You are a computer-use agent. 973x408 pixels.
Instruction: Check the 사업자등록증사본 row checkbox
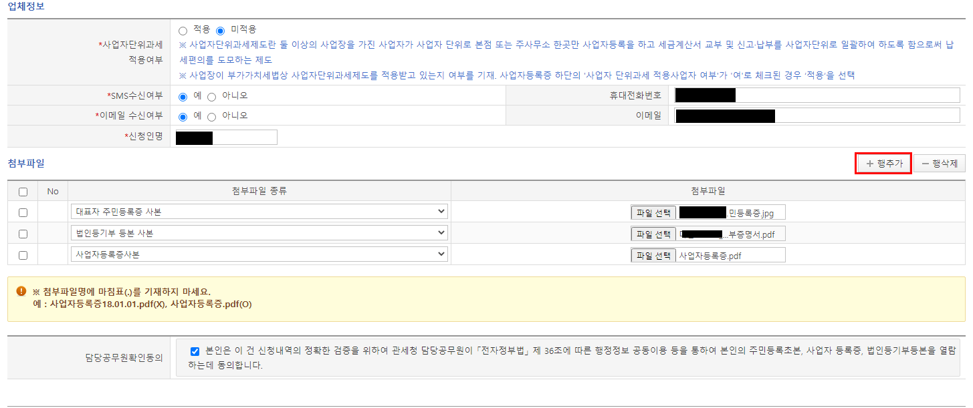tap(23, 255)
